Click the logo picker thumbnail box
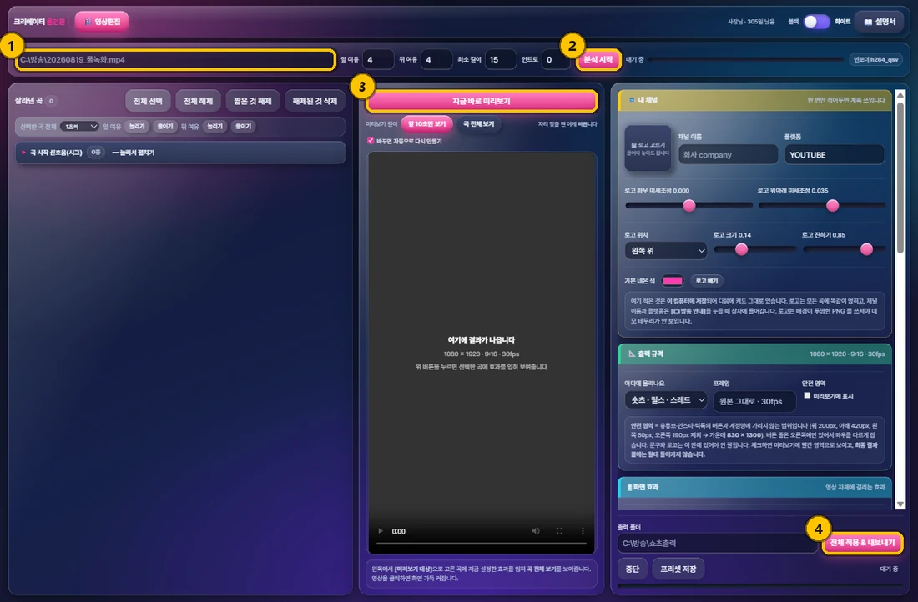This screenshot has height=602, width=918. [648, 148]
